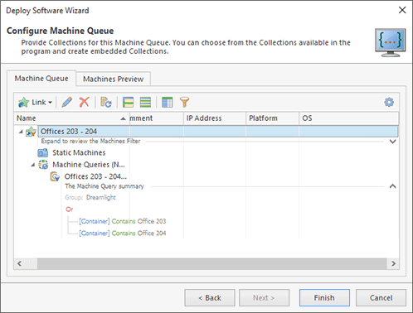Click the Comment column header

tap(157, 118)
